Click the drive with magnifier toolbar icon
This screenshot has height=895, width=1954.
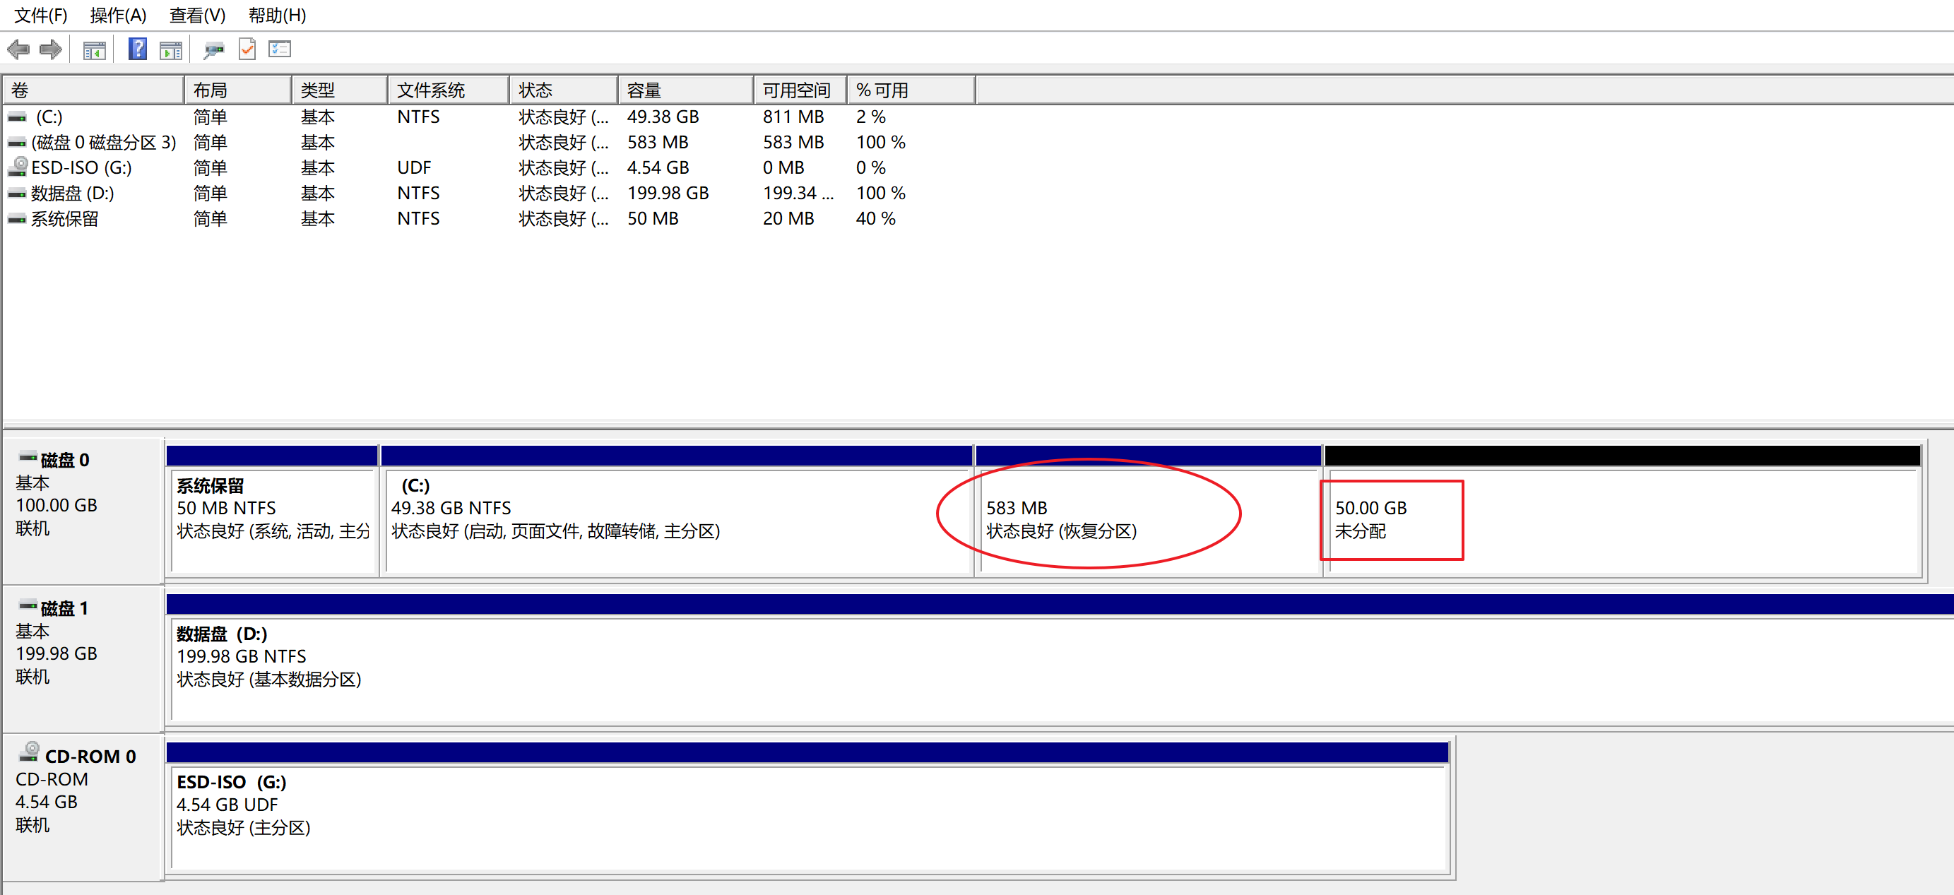(214, 50)
